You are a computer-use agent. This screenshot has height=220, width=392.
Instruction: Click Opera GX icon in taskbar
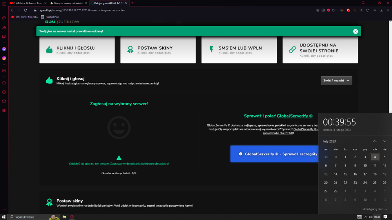[72, 217]
